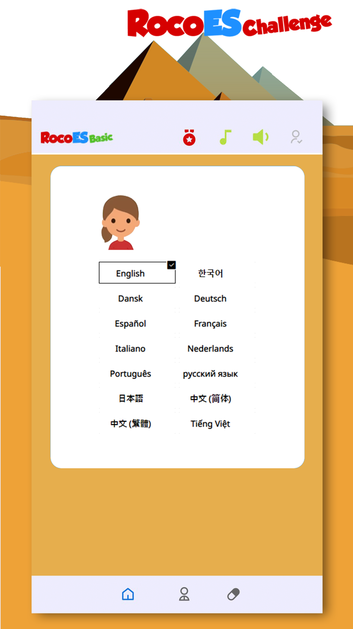Choose 中文 (简体) language
Image resolution: width=353 pixels, height=629 pixels.
[x=210, y=399]
